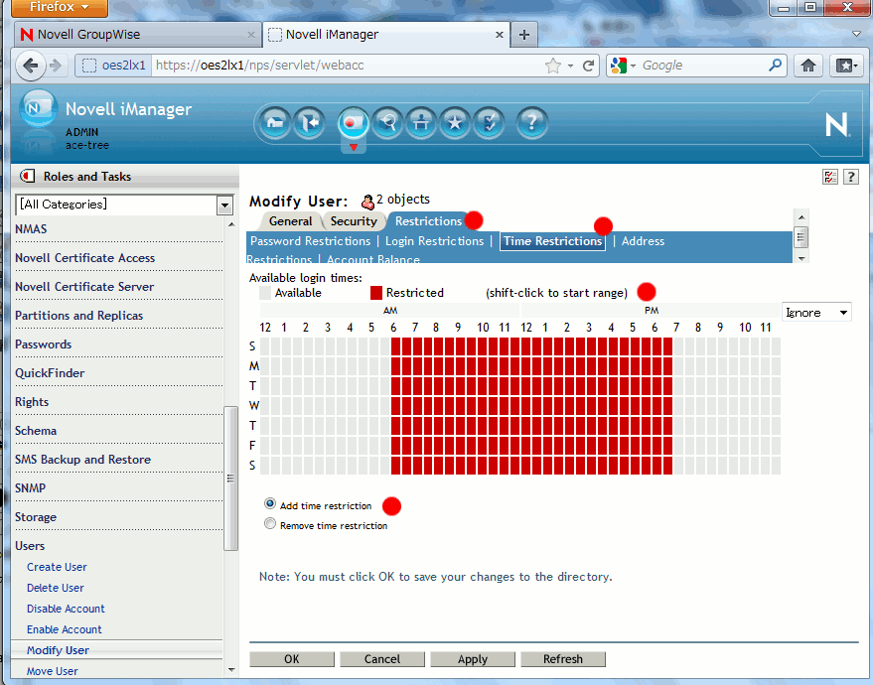Click the site identity icon for oes2lx1
This screenshot has width=873, height=685.
[89, 66]
